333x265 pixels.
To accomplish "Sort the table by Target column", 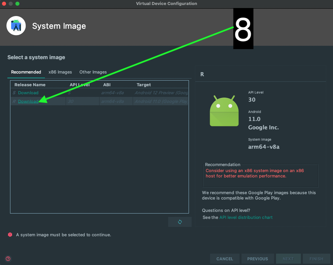I will point(144,85).
